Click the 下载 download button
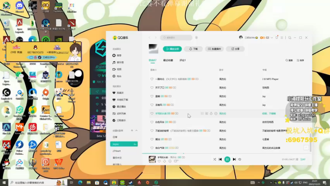Viewport: 330px width, 186px height. point(193,49)
